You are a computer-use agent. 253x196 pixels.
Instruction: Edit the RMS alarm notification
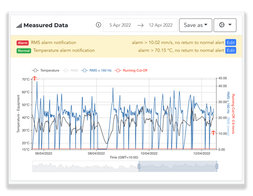point(231,42)
